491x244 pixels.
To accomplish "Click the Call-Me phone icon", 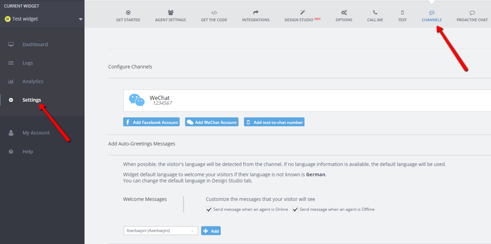I will click(375, 13).
